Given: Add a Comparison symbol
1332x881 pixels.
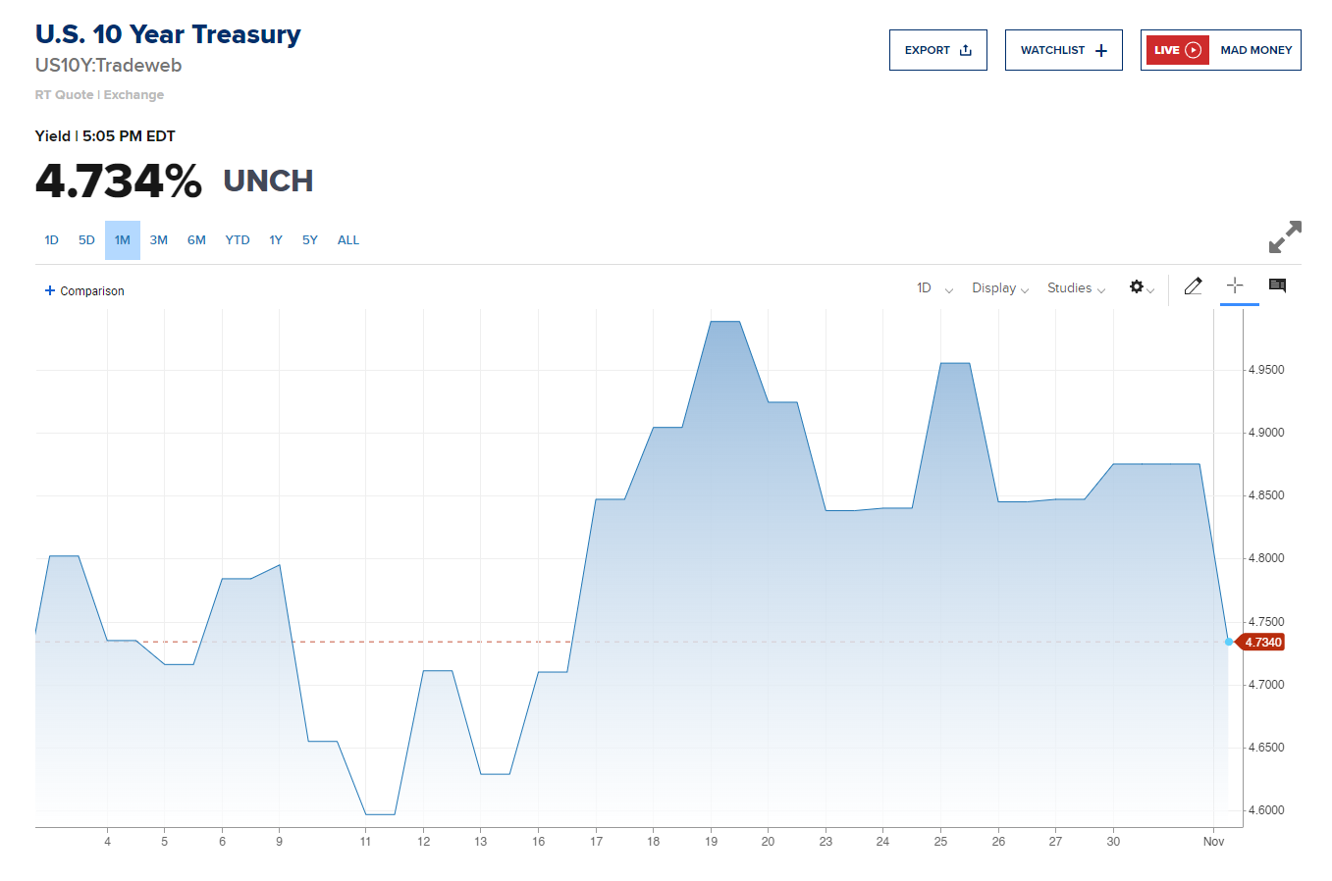Looking at the screenshot, I should click(x=84, y=291).
